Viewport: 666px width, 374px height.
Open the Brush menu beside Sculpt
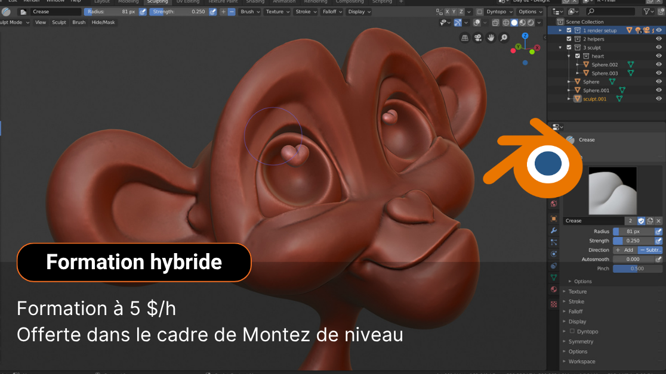79,23
